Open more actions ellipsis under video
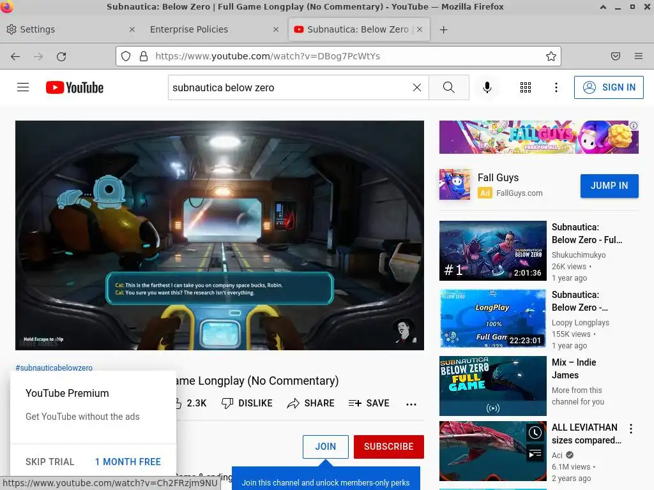 click(x=411, y=404)
